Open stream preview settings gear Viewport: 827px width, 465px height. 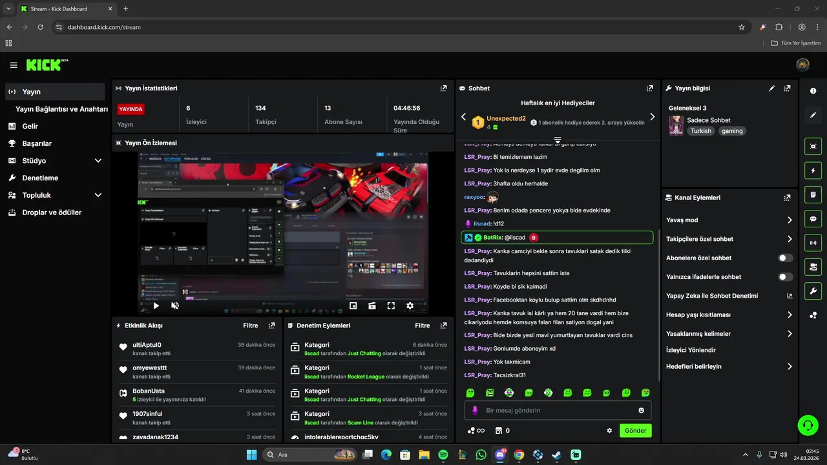(410, 306)
